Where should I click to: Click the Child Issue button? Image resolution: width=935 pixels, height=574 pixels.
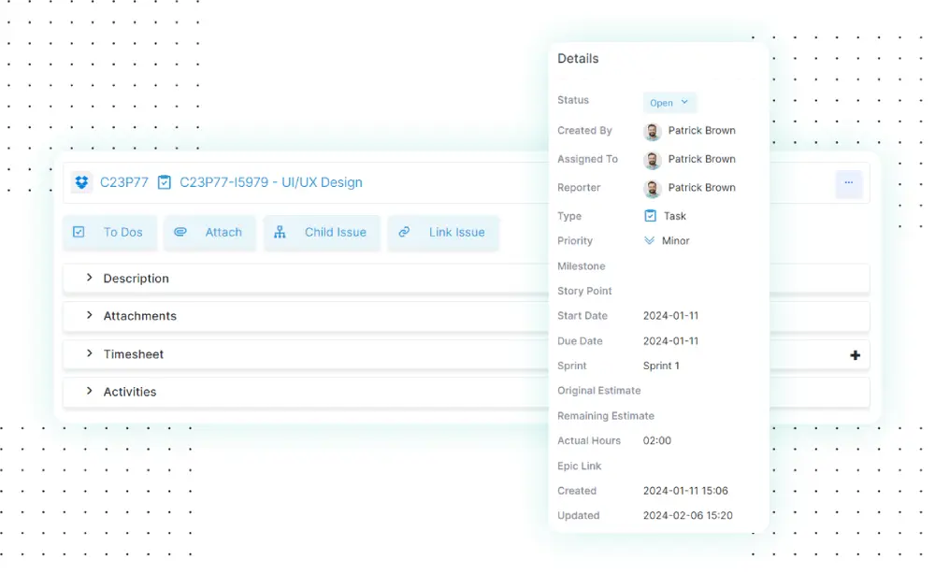coord(322,233)
